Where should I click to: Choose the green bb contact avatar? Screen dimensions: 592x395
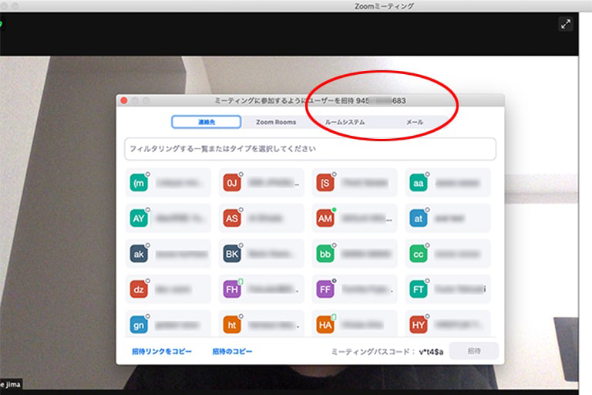pos(325,254)
